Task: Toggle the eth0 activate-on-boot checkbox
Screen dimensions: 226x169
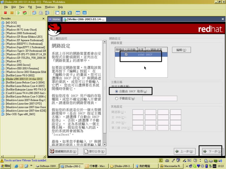Action: pos(126,54)
